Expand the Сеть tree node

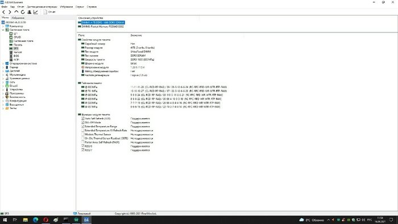tap(3, 82)
